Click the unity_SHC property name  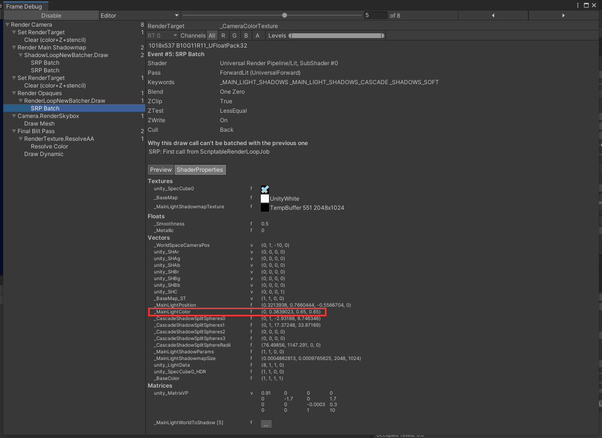[165, 292]
